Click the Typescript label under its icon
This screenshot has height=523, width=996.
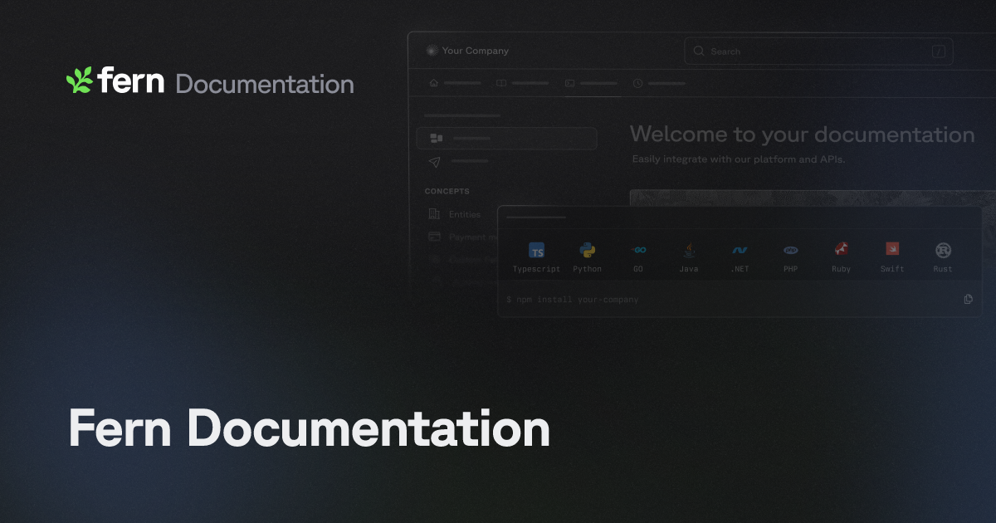[x=536, y=269]
